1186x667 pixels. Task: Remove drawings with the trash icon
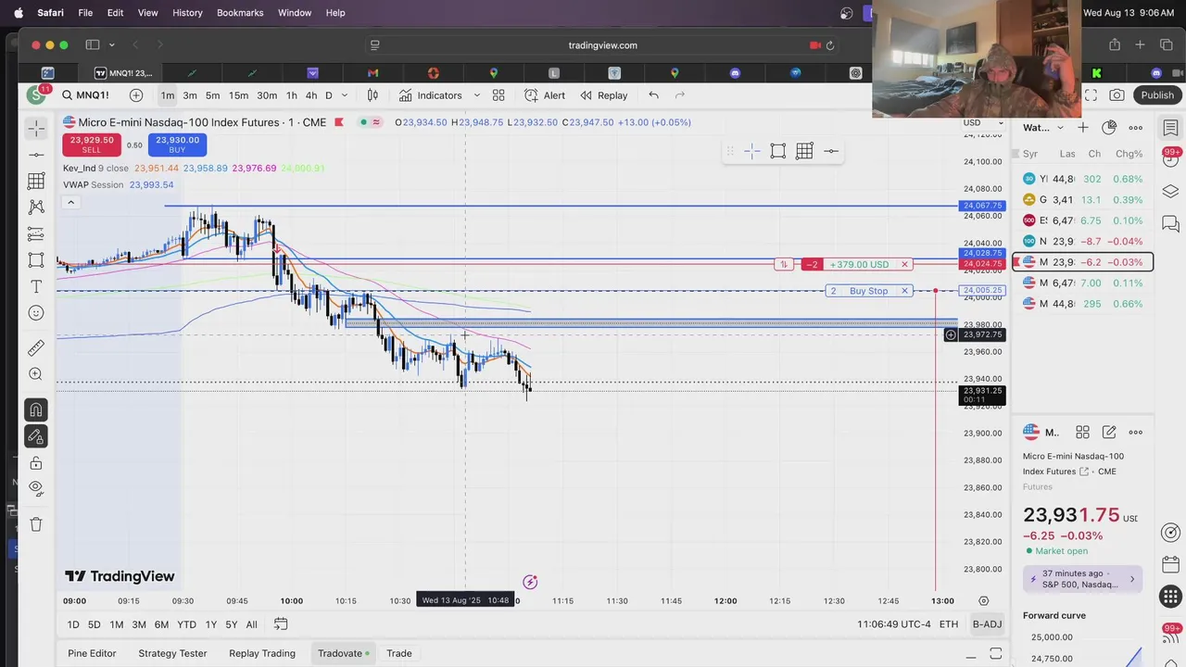[36, 524]
